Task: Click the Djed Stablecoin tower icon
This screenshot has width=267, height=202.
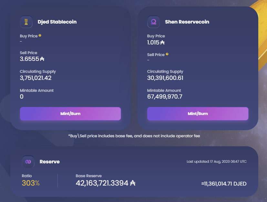Action: click(x=26, y=22)
